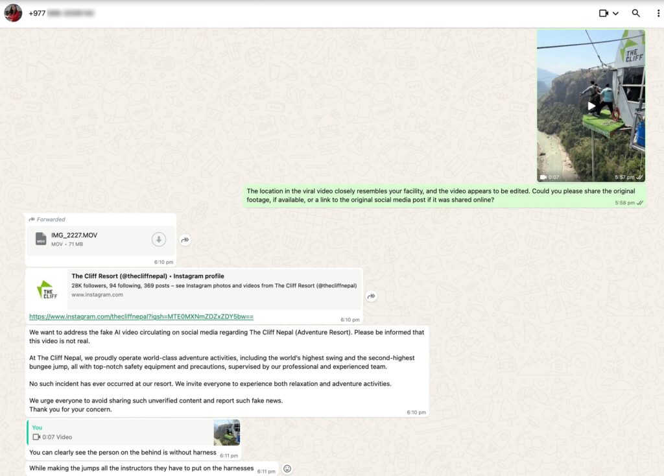The width and height of the screenshot is (664, 476).
Task: Open the thecliffnepal Instagram URL link
Action: point(141,316)
